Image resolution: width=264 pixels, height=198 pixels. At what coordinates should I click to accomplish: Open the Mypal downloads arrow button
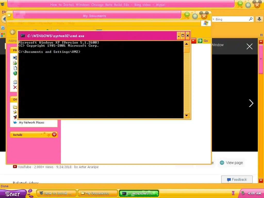[x=259, y=19]
